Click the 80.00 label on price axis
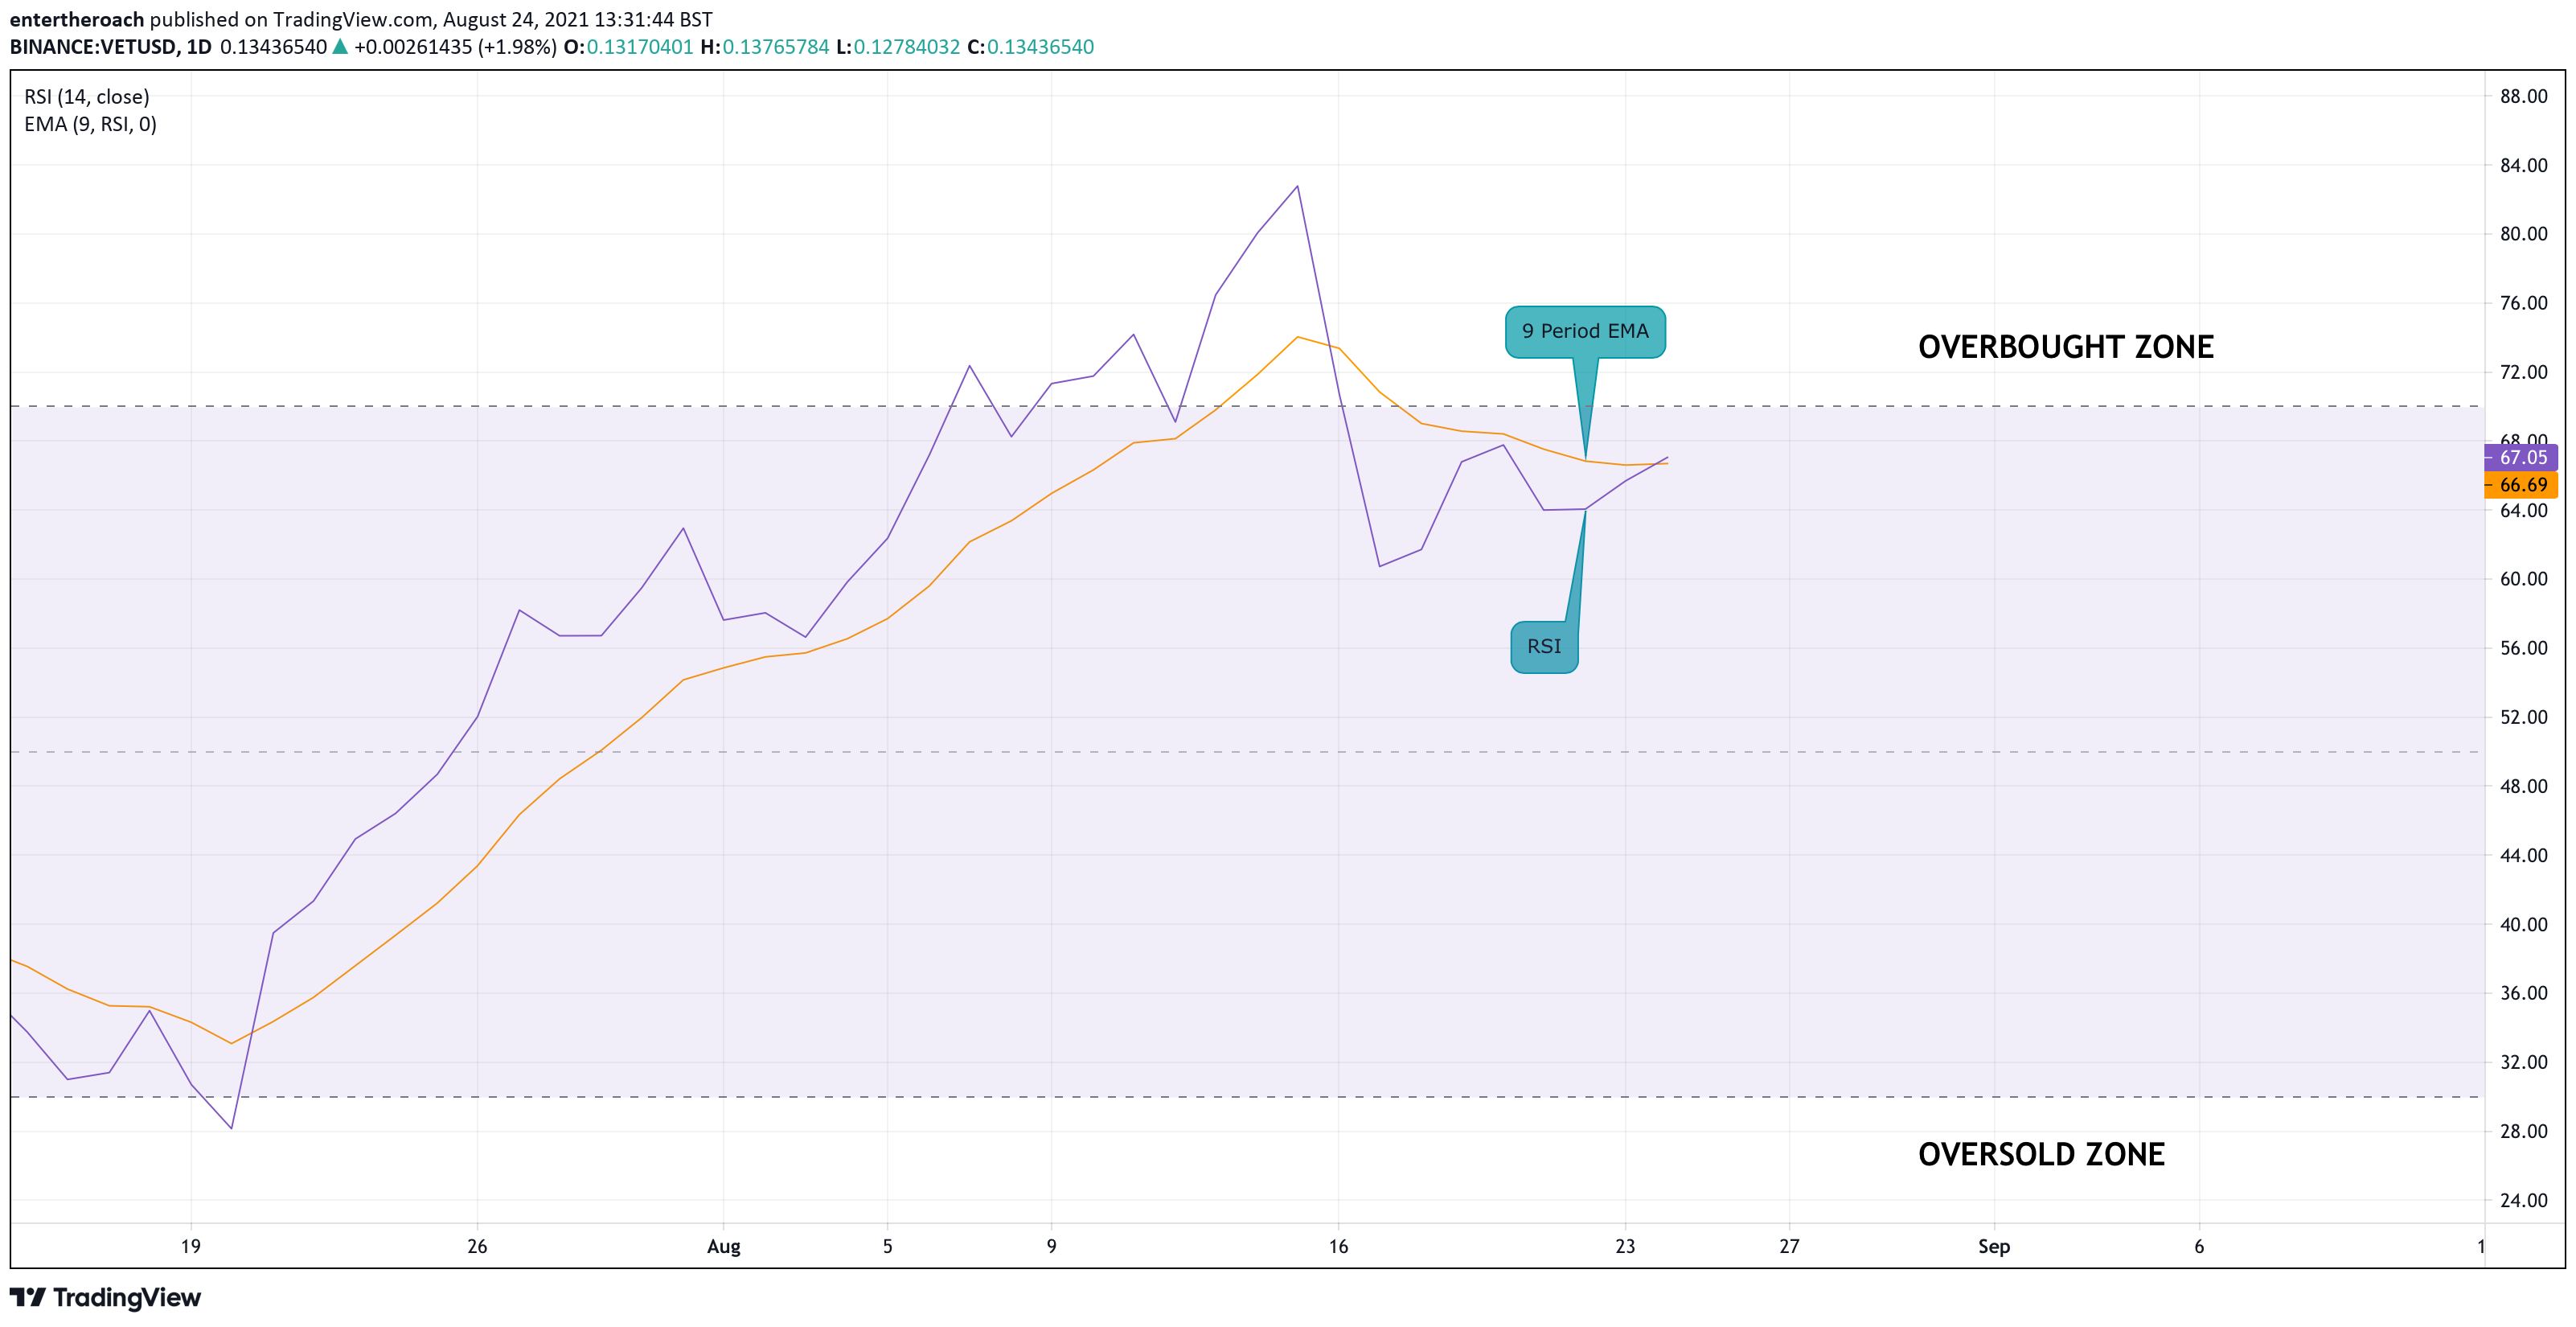Screen dimensions: 2576x1327 2523,234
